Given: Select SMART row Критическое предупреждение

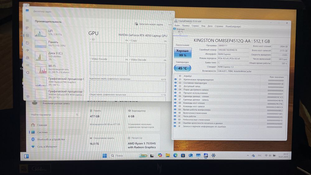Looking at the screenshot, I should click(x=229, y=80).
